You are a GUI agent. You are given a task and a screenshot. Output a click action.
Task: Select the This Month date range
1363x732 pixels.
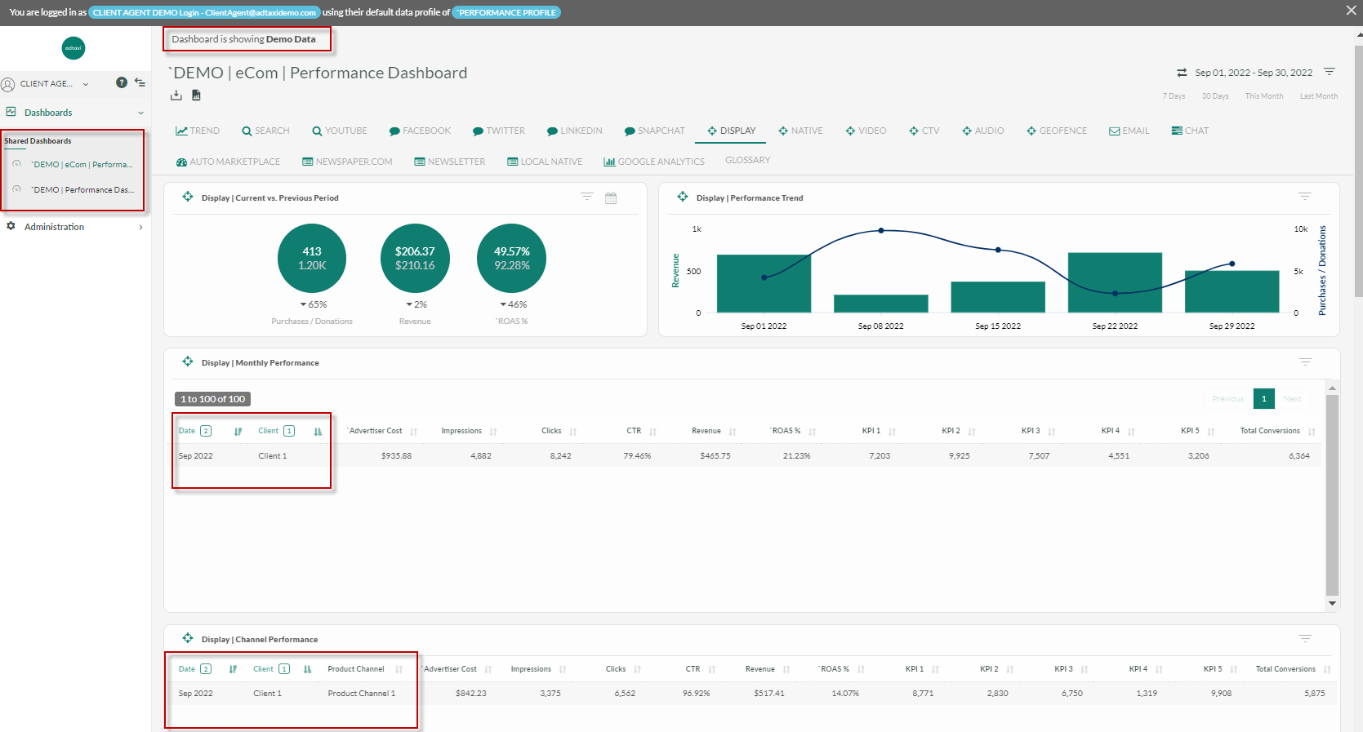pyautogui.click(x=1264, y=96)
